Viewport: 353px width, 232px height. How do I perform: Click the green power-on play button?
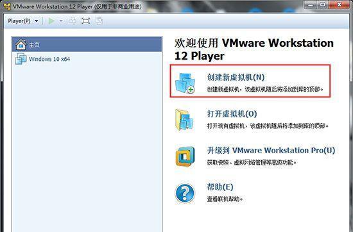[51, 21]
